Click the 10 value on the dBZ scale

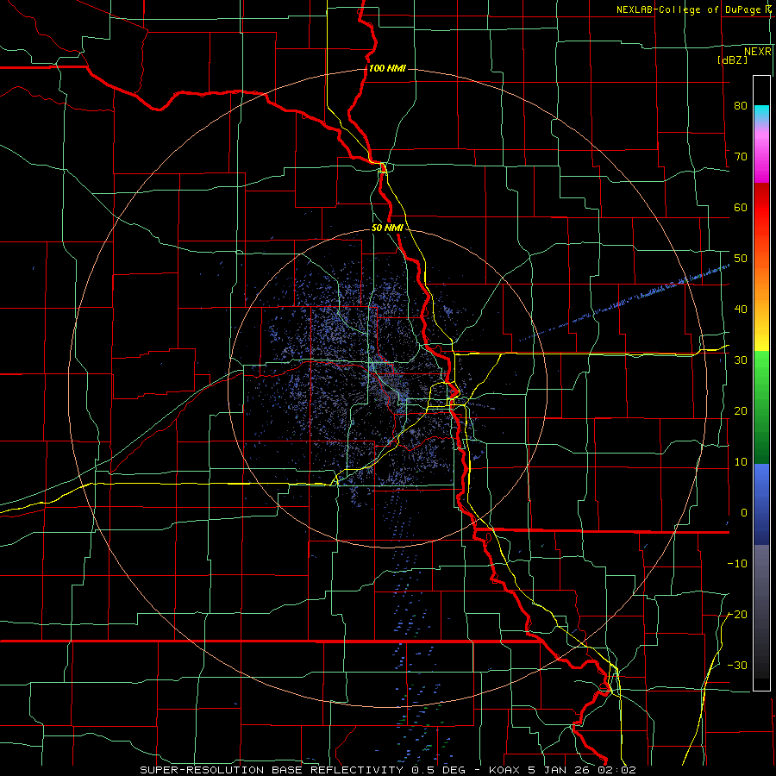coord(741,462)
